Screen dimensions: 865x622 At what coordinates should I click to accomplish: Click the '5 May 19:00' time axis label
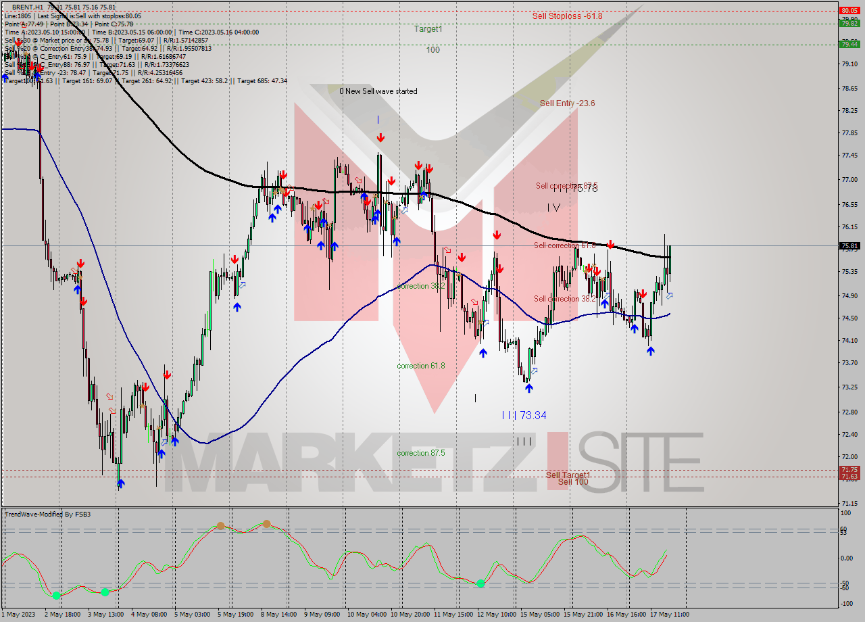click(x=234, y=614)
